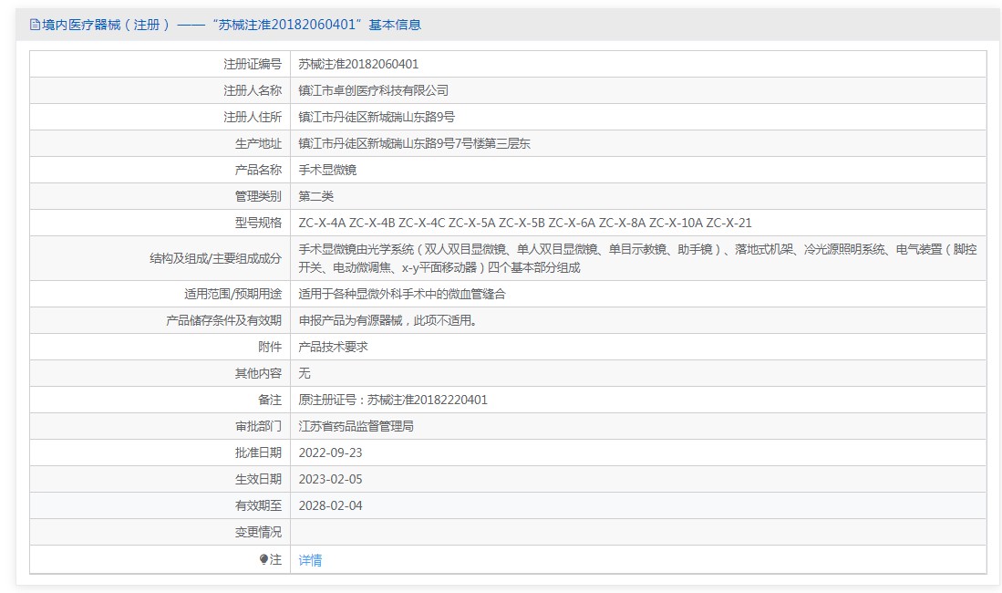Click the 结构及组成/主要组成成分 label
This screenshot has height=593, width=1002.
pyautogui.click(x=215, y=258)
